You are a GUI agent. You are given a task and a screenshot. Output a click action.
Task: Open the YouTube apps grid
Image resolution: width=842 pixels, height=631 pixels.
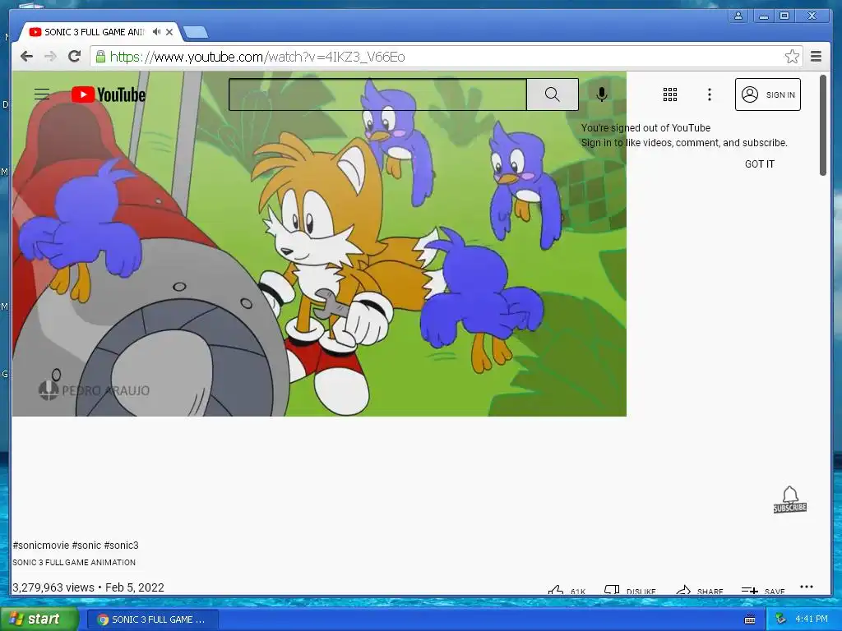669,94
